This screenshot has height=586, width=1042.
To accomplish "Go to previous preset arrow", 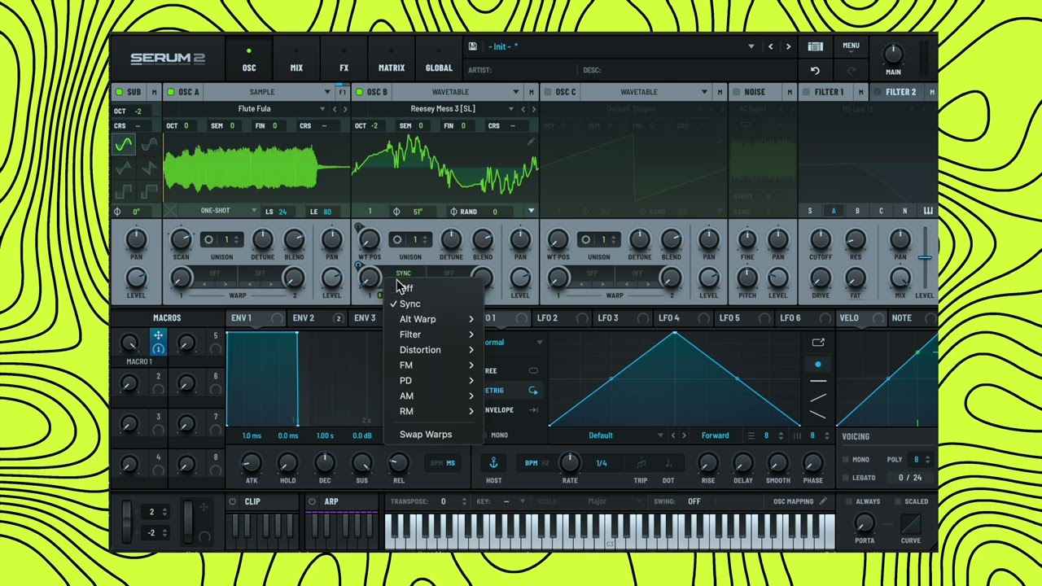I will [x=770, y=46].
